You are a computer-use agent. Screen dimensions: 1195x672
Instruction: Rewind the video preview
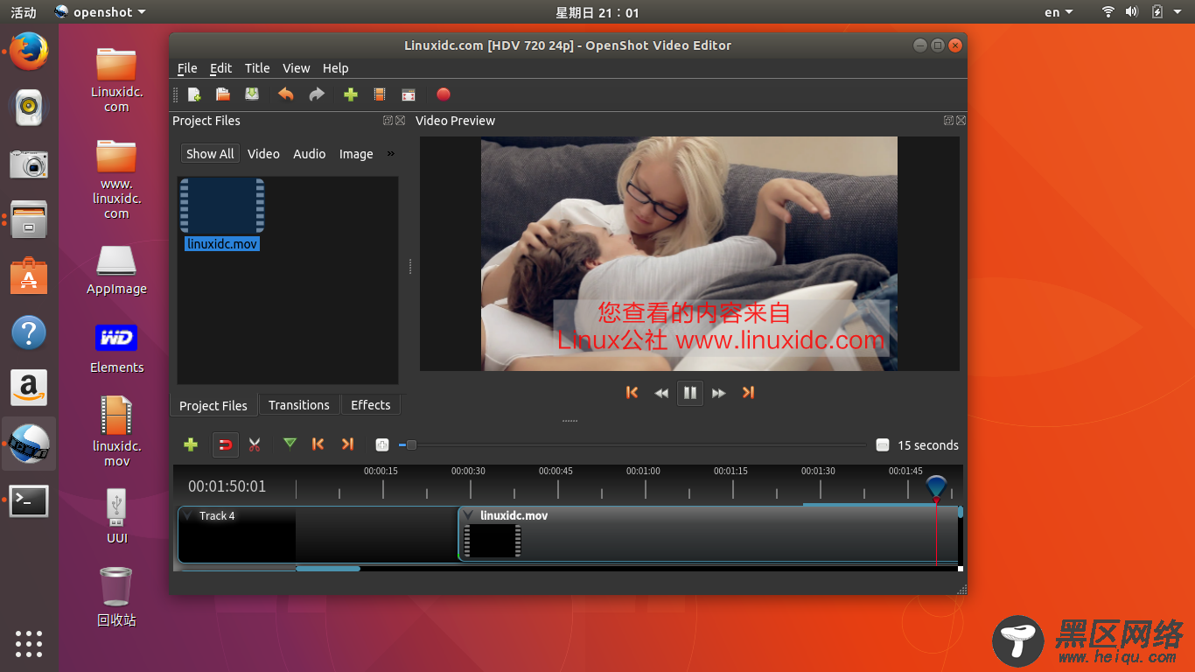(x=661, y=393)
